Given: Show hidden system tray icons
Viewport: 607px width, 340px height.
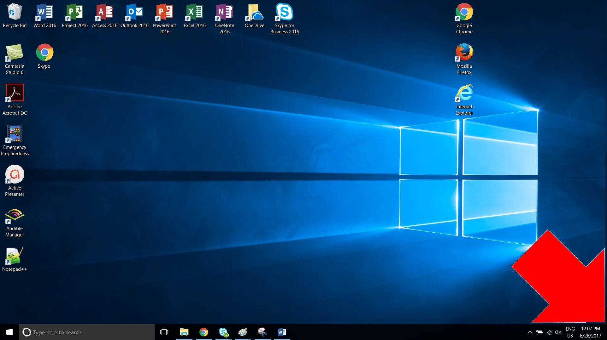Looking at the screenshot, I should [x=530, y=332].
